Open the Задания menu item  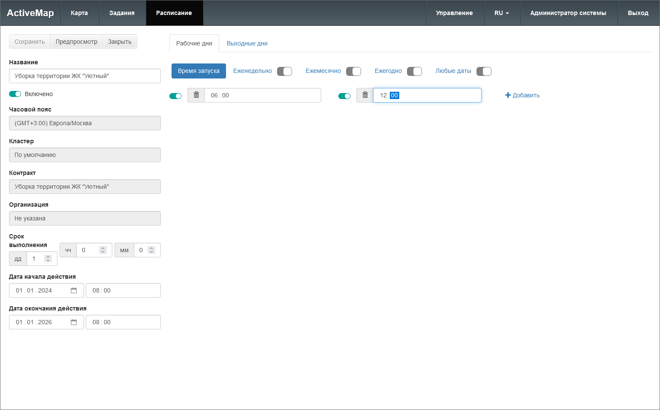(122, 13)
